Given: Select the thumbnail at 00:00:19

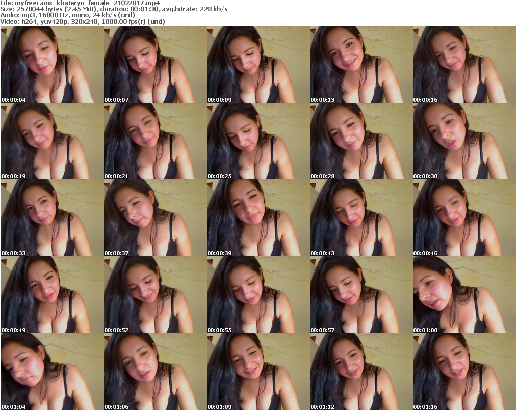Looking at the screenshot, I should (x=52, y=141).
